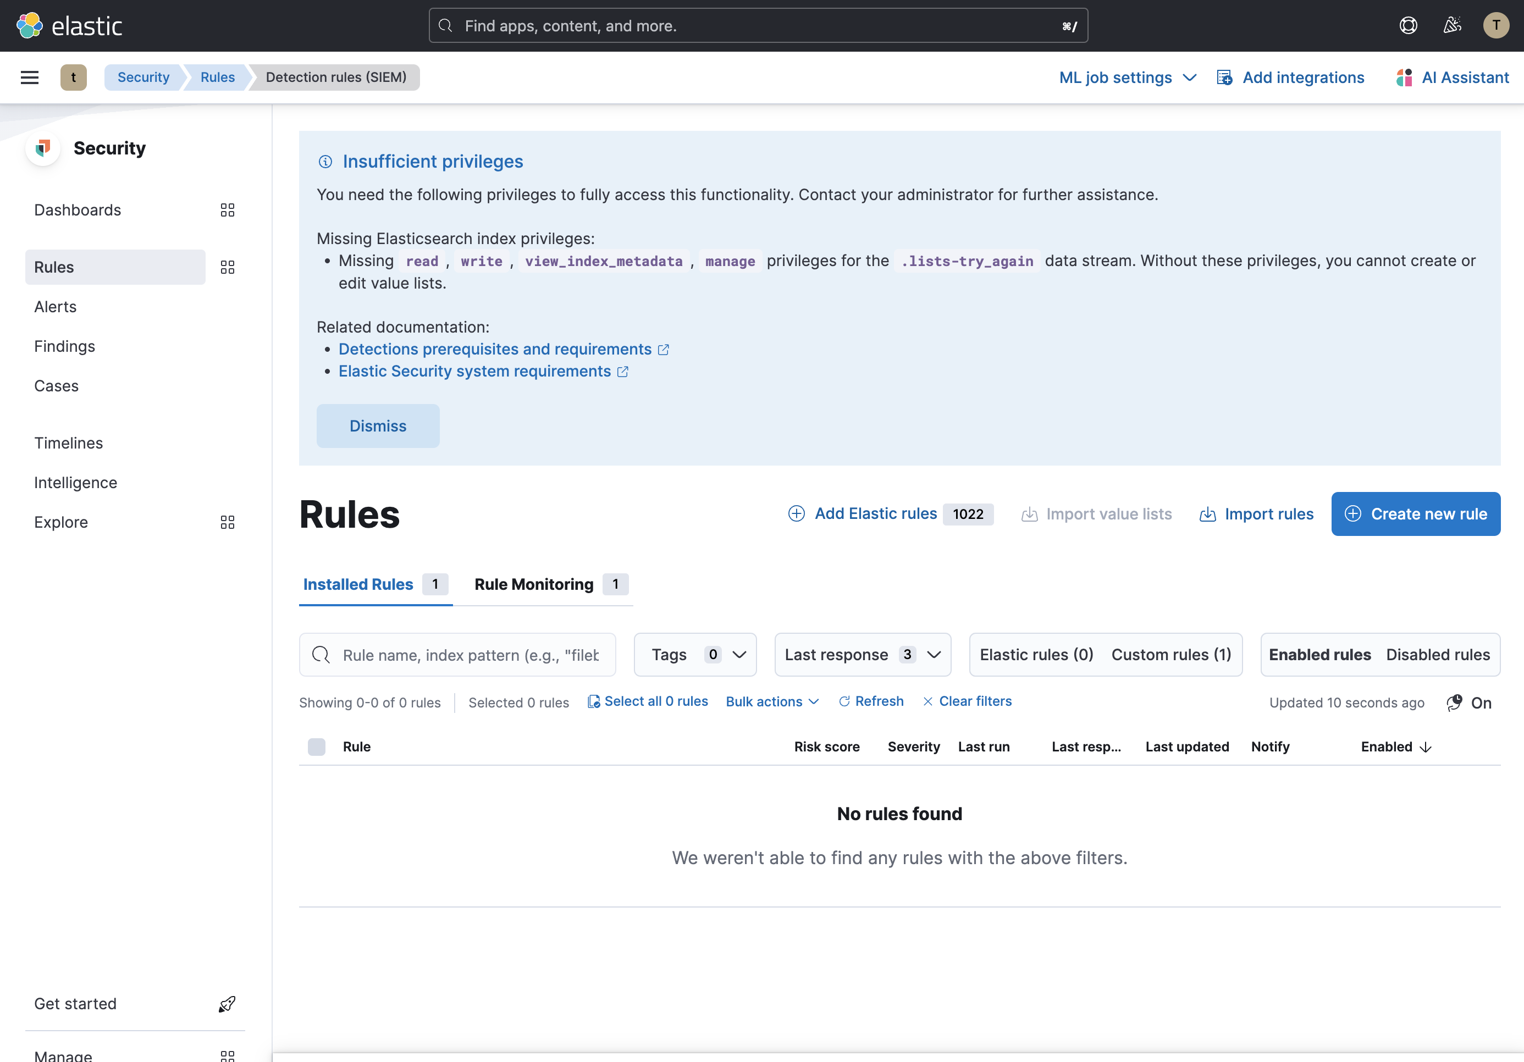
Task: Click Refresh rules link
Action: click(871, 701)
